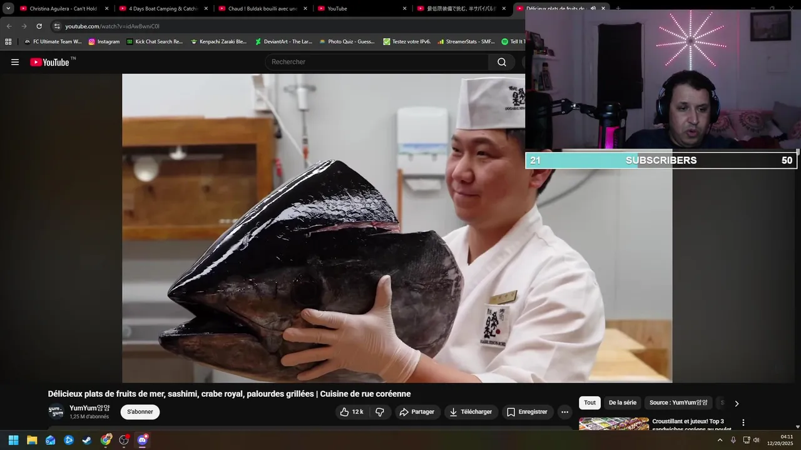Screen dimensions: 801x450
Task: Click the Télécharger download button
Action: [471, 412]
